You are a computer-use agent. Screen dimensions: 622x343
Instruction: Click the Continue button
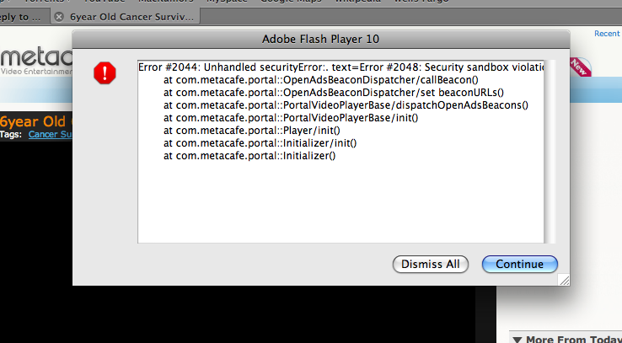tap(520, 264)
